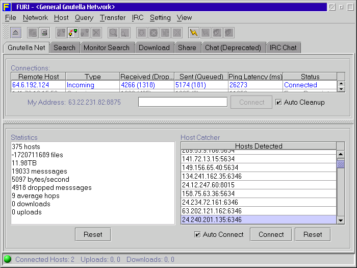Click the grayed hosts icon right of colored one
This screenshot has width=357, height=268.
coord(85,33)
